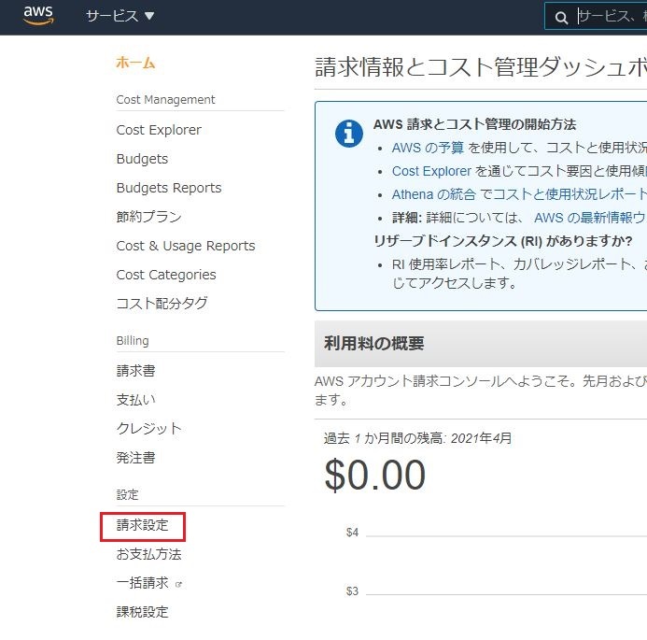Image resolution: width=647 pixels, height=640 pixels.
Task: Click the AWS logo icon
Action: (38, 16)
